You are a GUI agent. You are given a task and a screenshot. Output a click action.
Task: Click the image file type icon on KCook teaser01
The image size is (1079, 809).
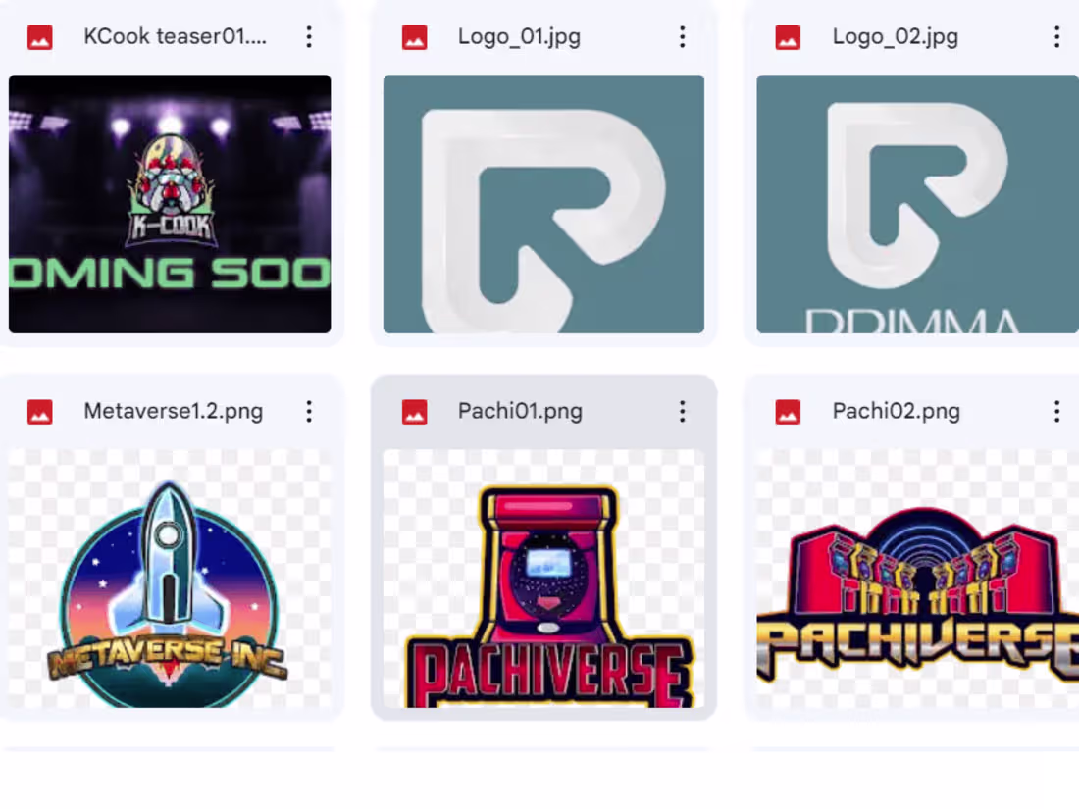[x=38, y=37]
